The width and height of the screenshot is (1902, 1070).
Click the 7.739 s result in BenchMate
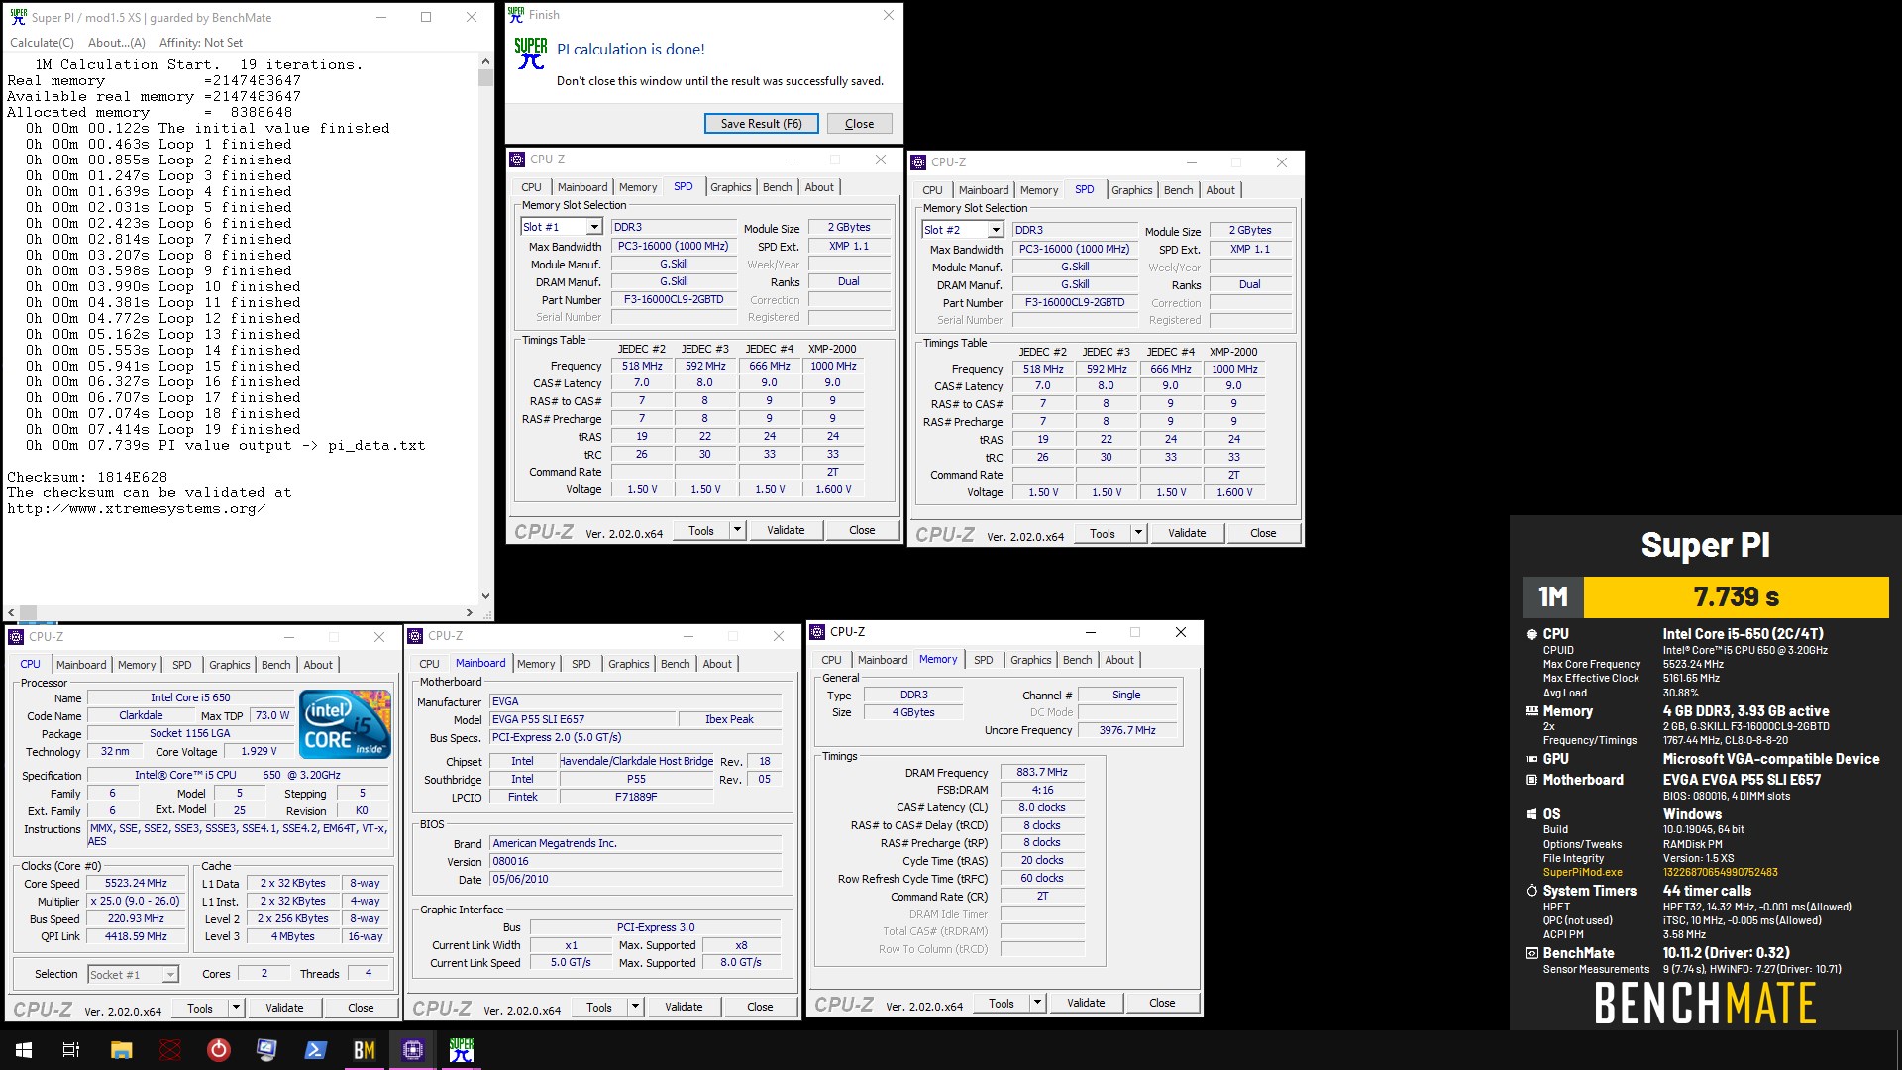click(x=1736, y=597)
